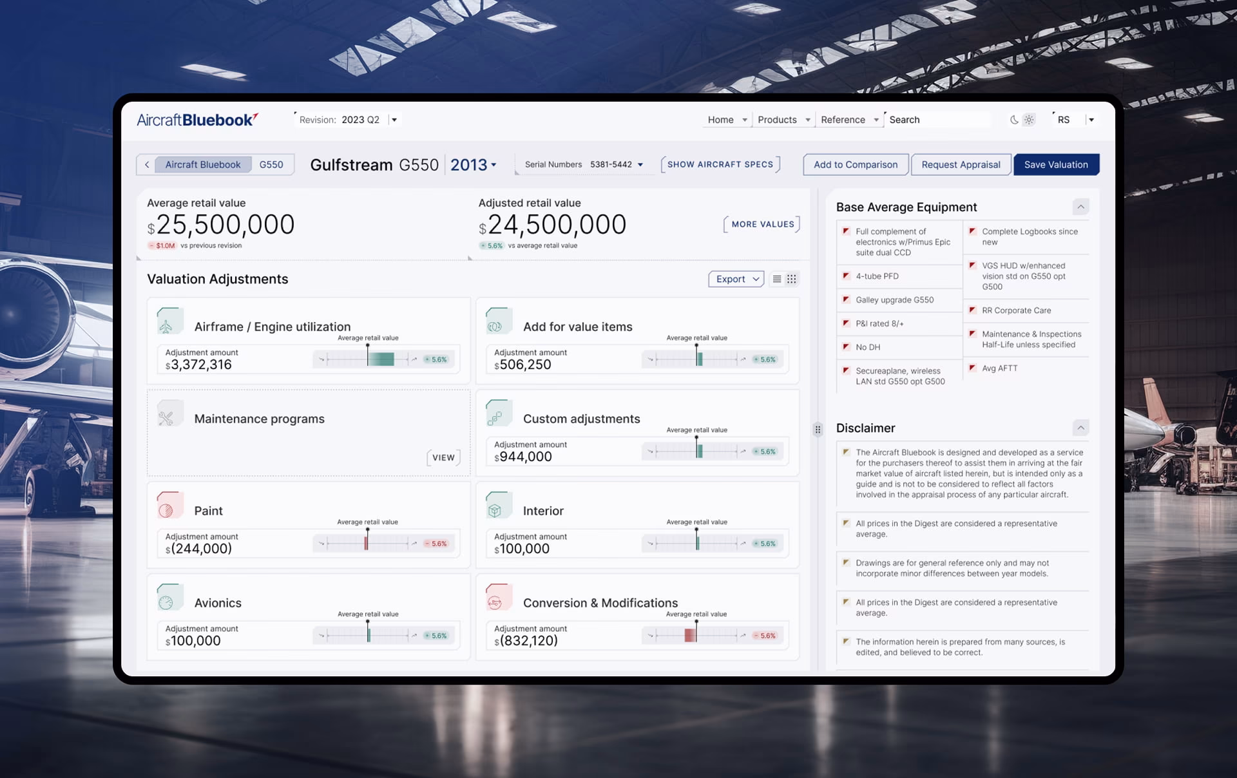The image size is (1237, 778).
Task: Click Save Valuation button
Action: tap(1056, 165)
